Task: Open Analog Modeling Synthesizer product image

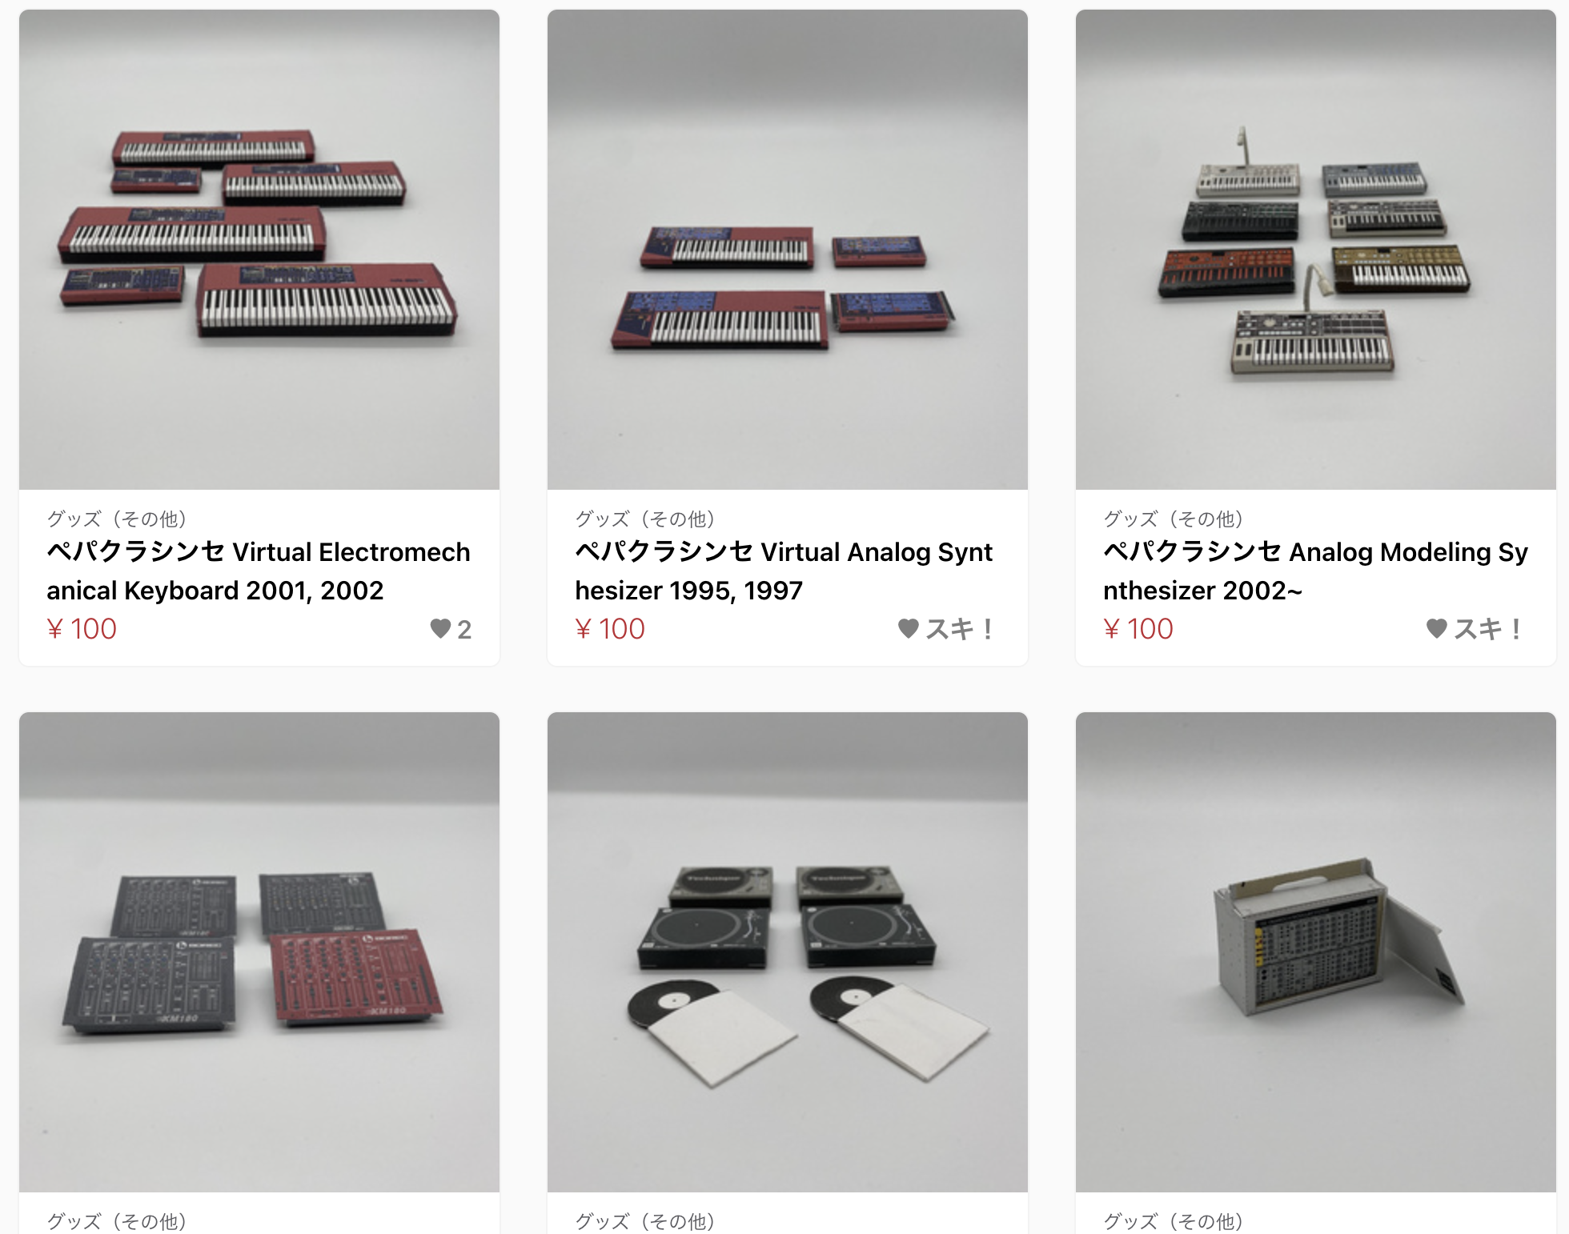Action: tap(1316, 249)
